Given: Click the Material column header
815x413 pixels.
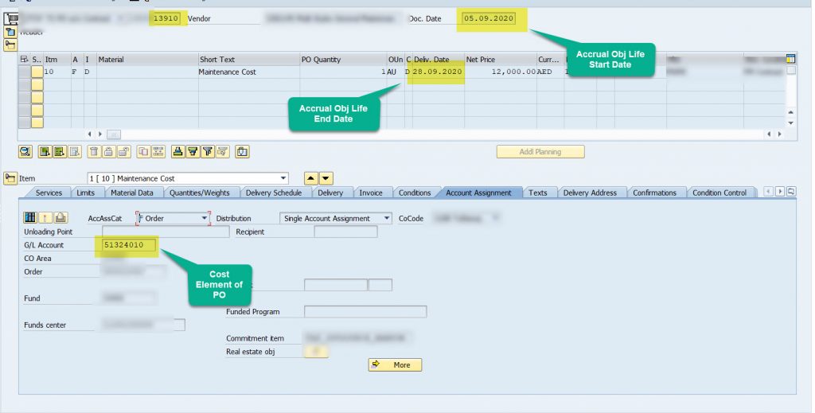Looking at the screenshot, I should 147,60.
